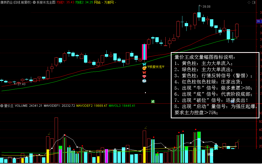Image resolution: width=262 pixels, height=164 pixels.
Task: Click the legend title 量价王成交量幅图指标说明
Action: click(x=205, y=57)
